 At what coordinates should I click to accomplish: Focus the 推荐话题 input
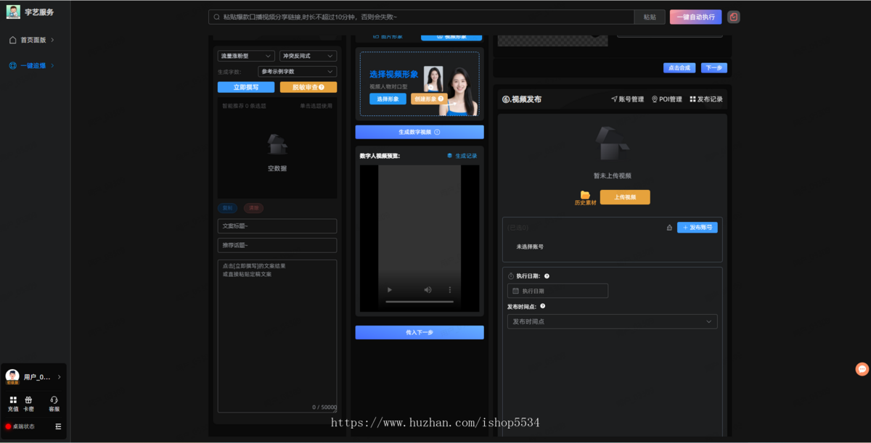(x=277, y=245)
